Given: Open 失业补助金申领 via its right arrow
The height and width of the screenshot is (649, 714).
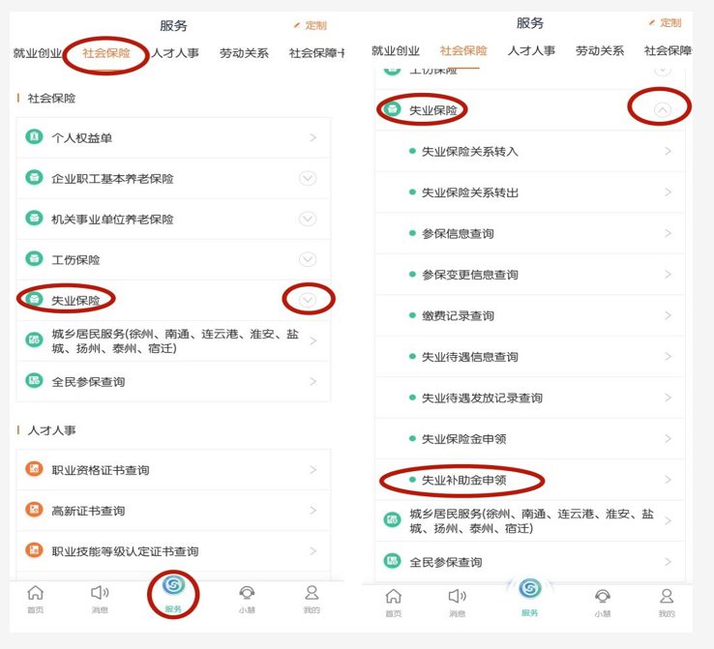Looking at the screenshot, I should tap(668, 480).
